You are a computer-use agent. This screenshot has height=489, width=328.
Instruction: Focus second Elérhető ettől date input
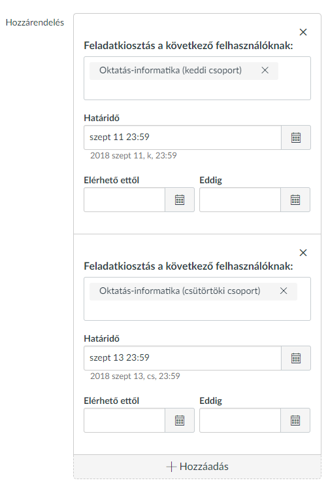[125, 420]
